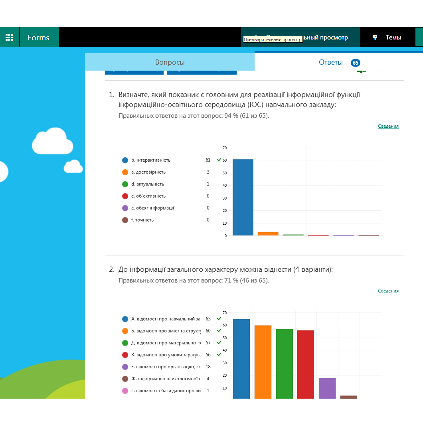The width and height of the screenshot is (423, 423).
Task: Click green swatch for Д. відомості про матеріально
Action: (125, 343)
